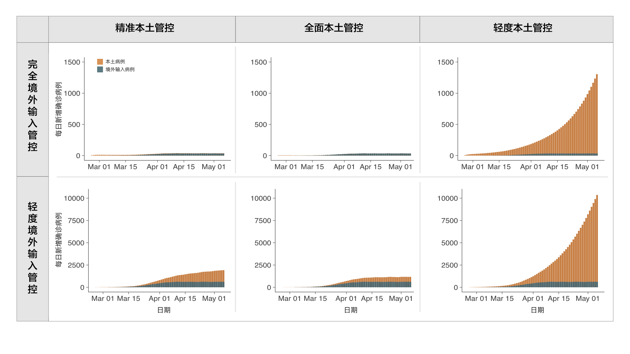The width and height of the screenshot is (630, 354).
Task: Click 'Mar 15' in 完全境外输入管控 row, 全面本土管控 chart
Action: (x=312, y=167)
